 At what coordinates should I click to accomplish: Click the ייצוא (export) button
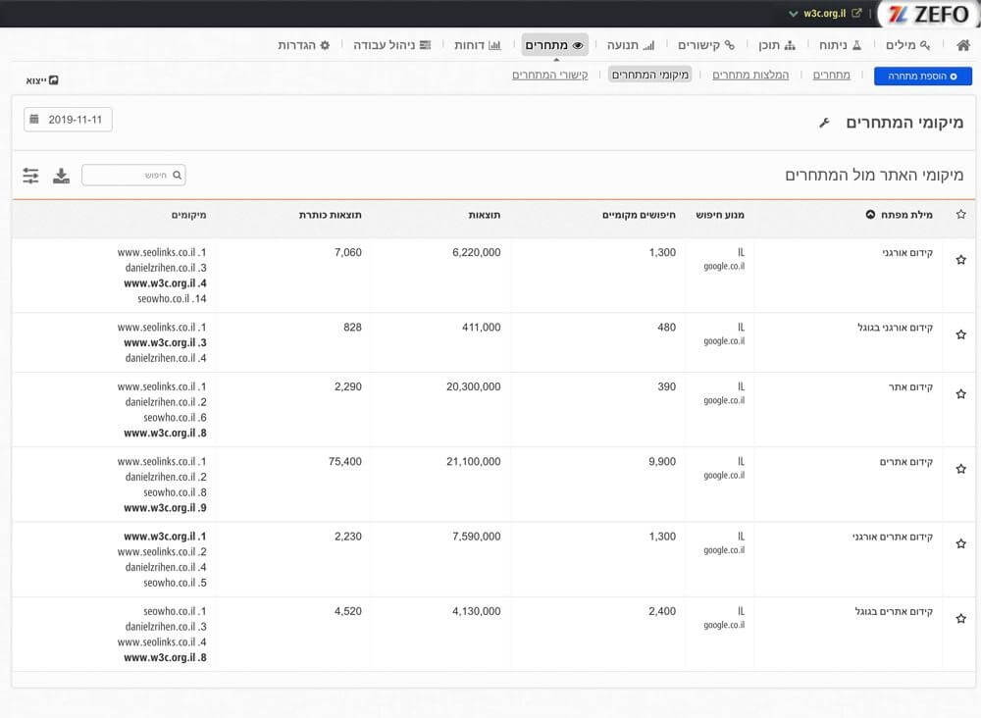pyautogui.click(x=42, y=80)
